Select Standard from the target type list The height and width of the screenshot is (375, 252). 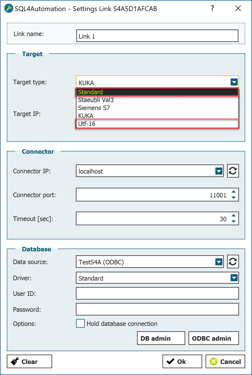click(157, 92)
